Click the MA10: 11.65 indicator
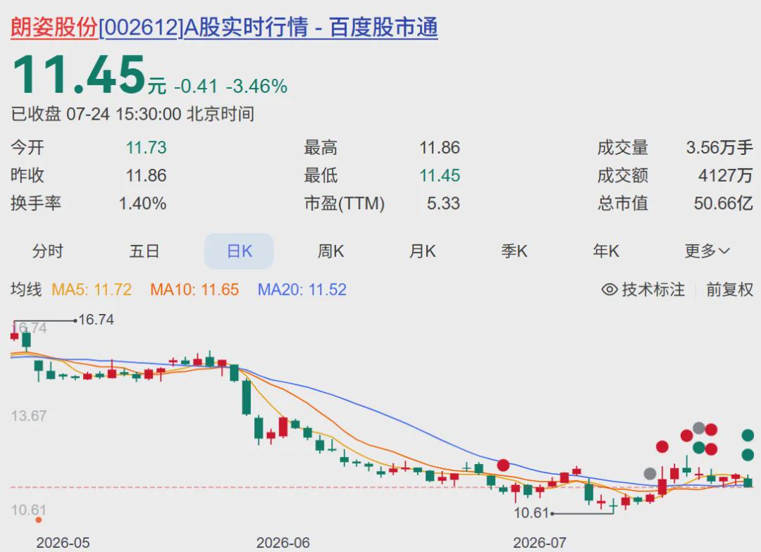Image resolution: width=761 pixels, height=552 pixels. pos(194,289)
